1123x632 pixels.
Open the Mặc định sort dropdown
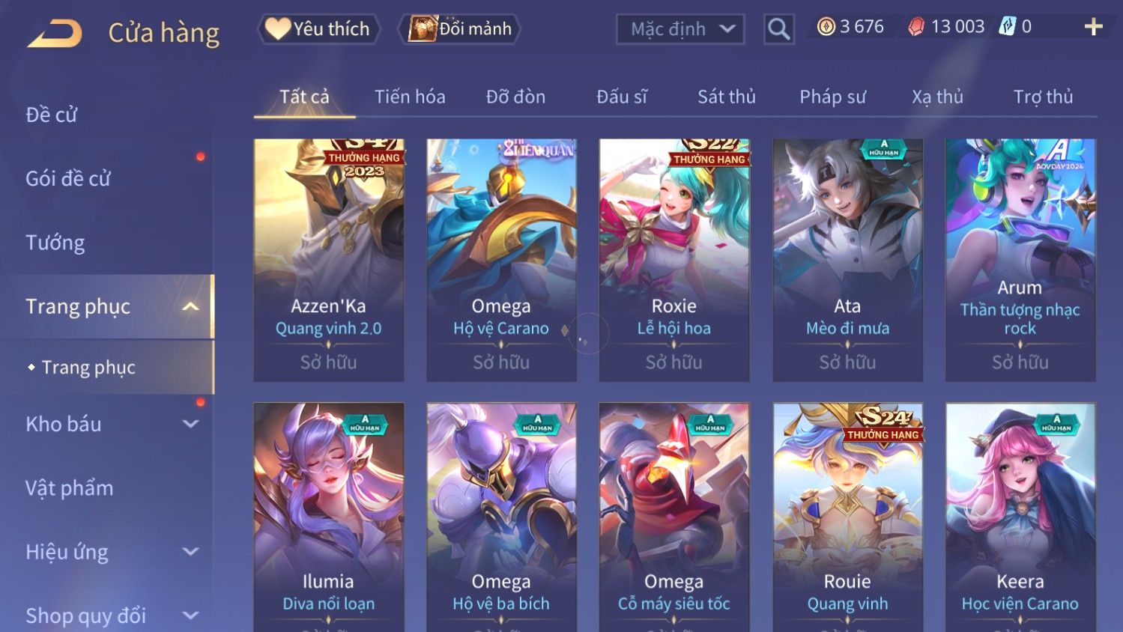[680, 29]
